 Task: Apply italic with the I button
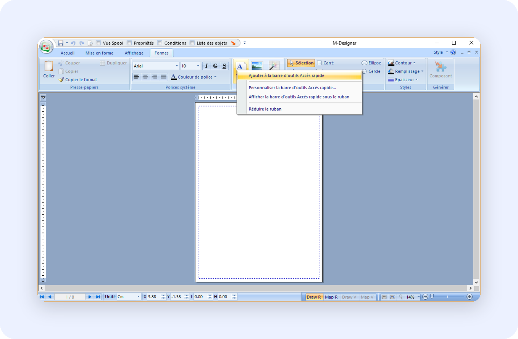pyautogui.click(x=207, y=66)
